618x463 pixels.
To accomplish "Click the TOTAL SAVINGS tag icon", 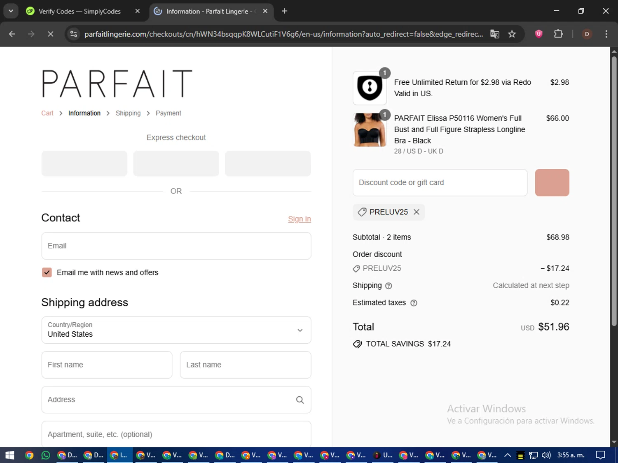I will (x=357, y=344).
